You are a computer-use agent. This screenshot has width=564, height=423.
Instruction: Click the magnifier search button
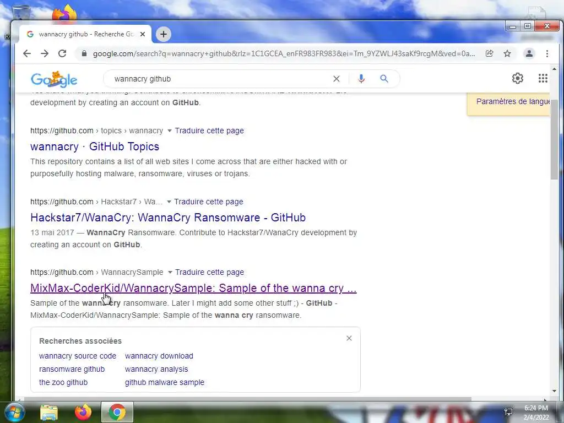[384, 79]
